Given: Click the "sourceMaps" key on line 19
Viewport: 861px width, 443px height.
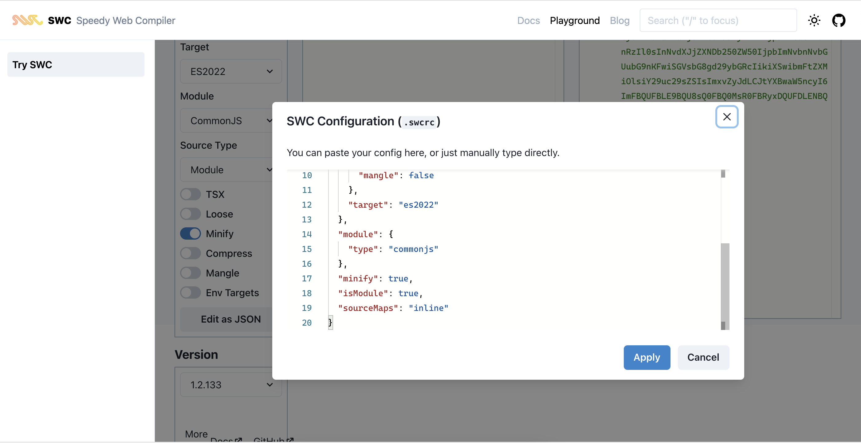Looking at the screenshot, I should click(368, 308).
